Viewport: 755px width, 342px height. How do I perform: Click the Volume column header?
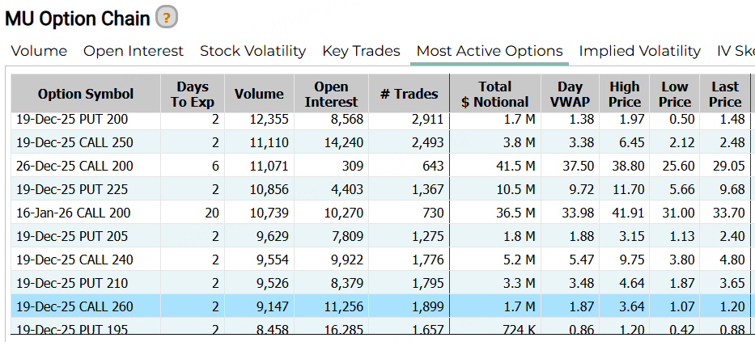[259, 94]
